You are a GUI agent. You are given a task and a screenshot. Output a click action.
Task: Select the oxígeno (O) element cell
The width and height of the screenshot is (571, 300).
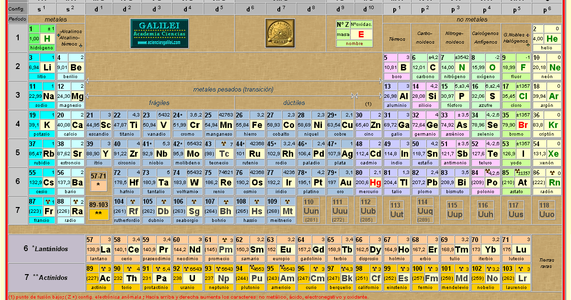click(485, 67)
